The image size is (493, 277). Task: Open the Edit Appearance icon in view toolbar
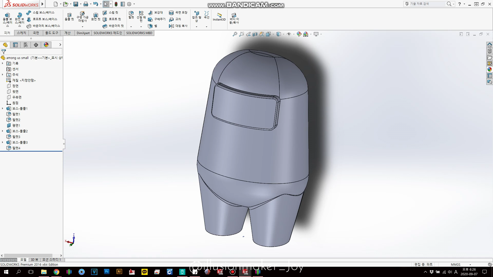[299, 34]
